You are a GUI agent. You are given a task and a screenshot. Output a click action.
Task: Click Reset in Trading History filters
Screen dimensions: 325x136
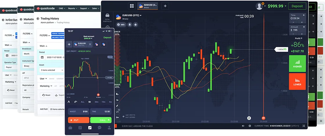(x=46, y=95)
